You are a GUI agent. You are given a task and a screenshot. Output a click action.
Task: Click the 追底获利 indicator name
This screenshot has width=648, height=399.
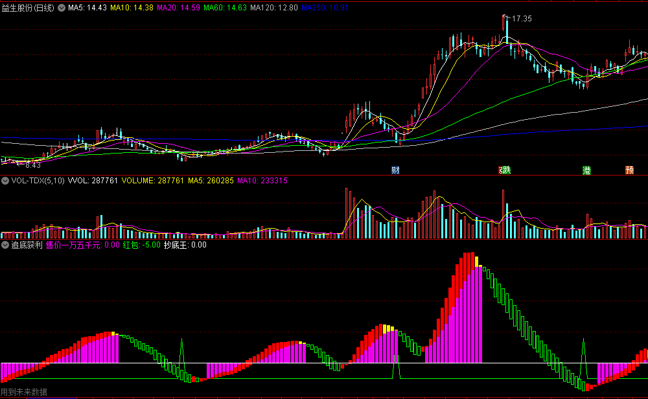click(x=27, y=245)
